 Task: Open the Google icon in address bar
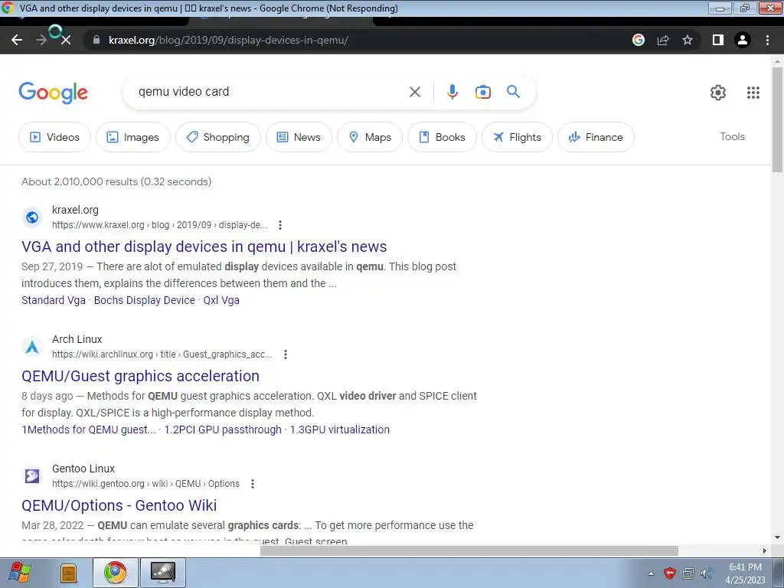[x=639, y=40]
